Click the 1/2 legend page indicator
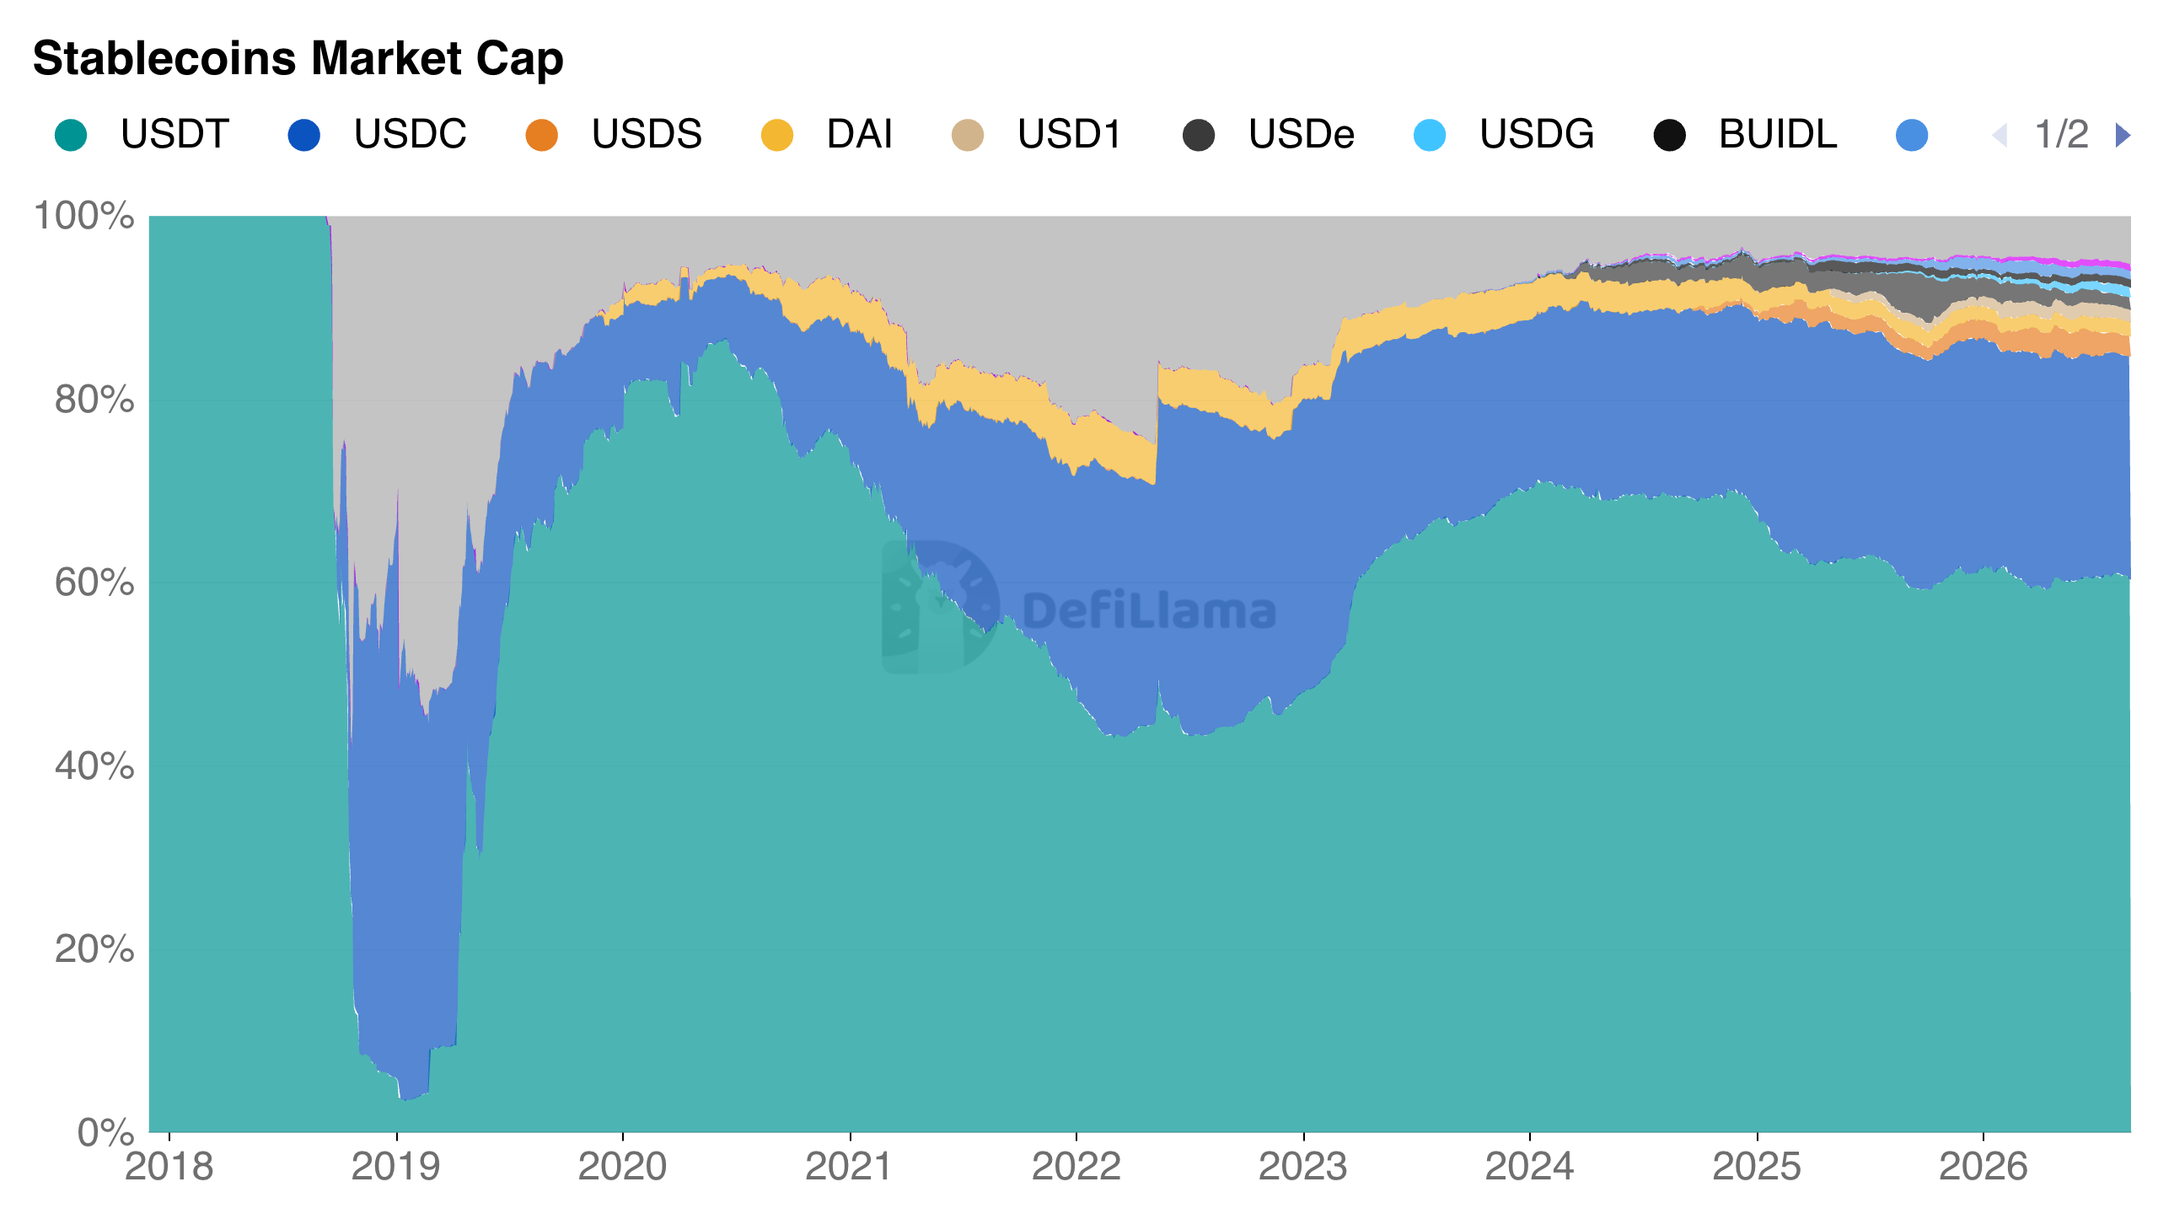The width and height of the screenshot is (2158, 1214). [2061, 134]
